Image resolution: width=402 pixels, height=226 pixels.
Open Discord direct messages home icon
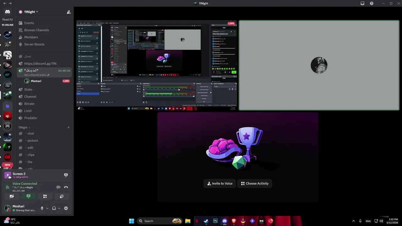(x=8, y=12)
